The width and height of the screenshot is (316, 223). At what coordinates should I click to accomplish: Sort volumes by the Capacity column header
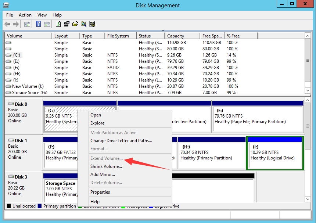tap(176, 36)
